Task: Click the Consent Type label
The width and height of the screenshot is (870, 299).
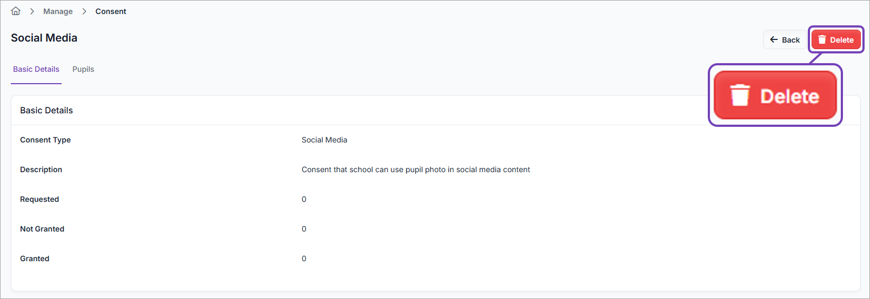Action: coord(45,140)
